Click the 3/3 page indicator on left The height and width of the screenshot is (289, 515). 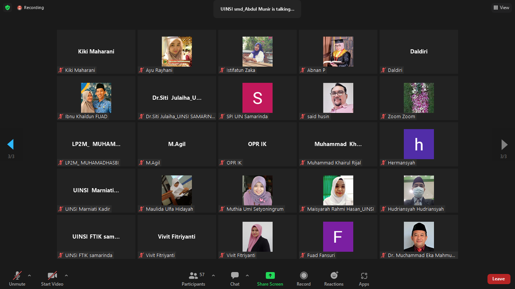11,157
